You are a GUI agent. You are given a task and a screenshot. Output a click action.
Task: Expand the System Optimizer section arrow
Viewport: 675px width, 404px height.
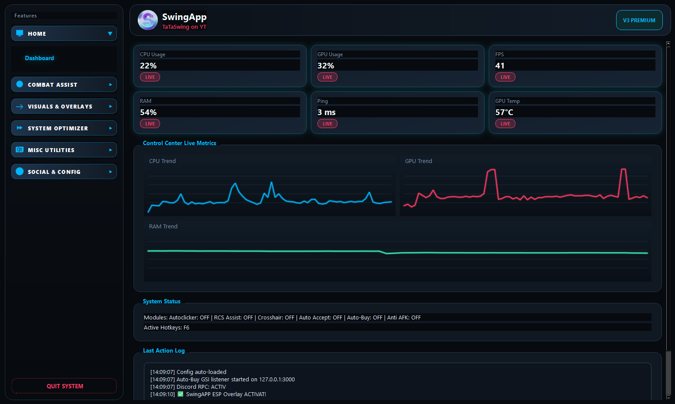[110, 128]
